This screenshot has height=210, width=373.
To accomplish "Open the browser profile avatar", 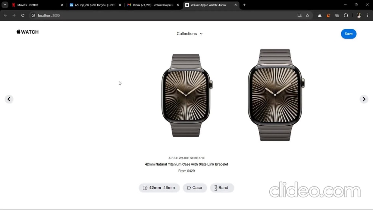I will [x=359, y=15].
